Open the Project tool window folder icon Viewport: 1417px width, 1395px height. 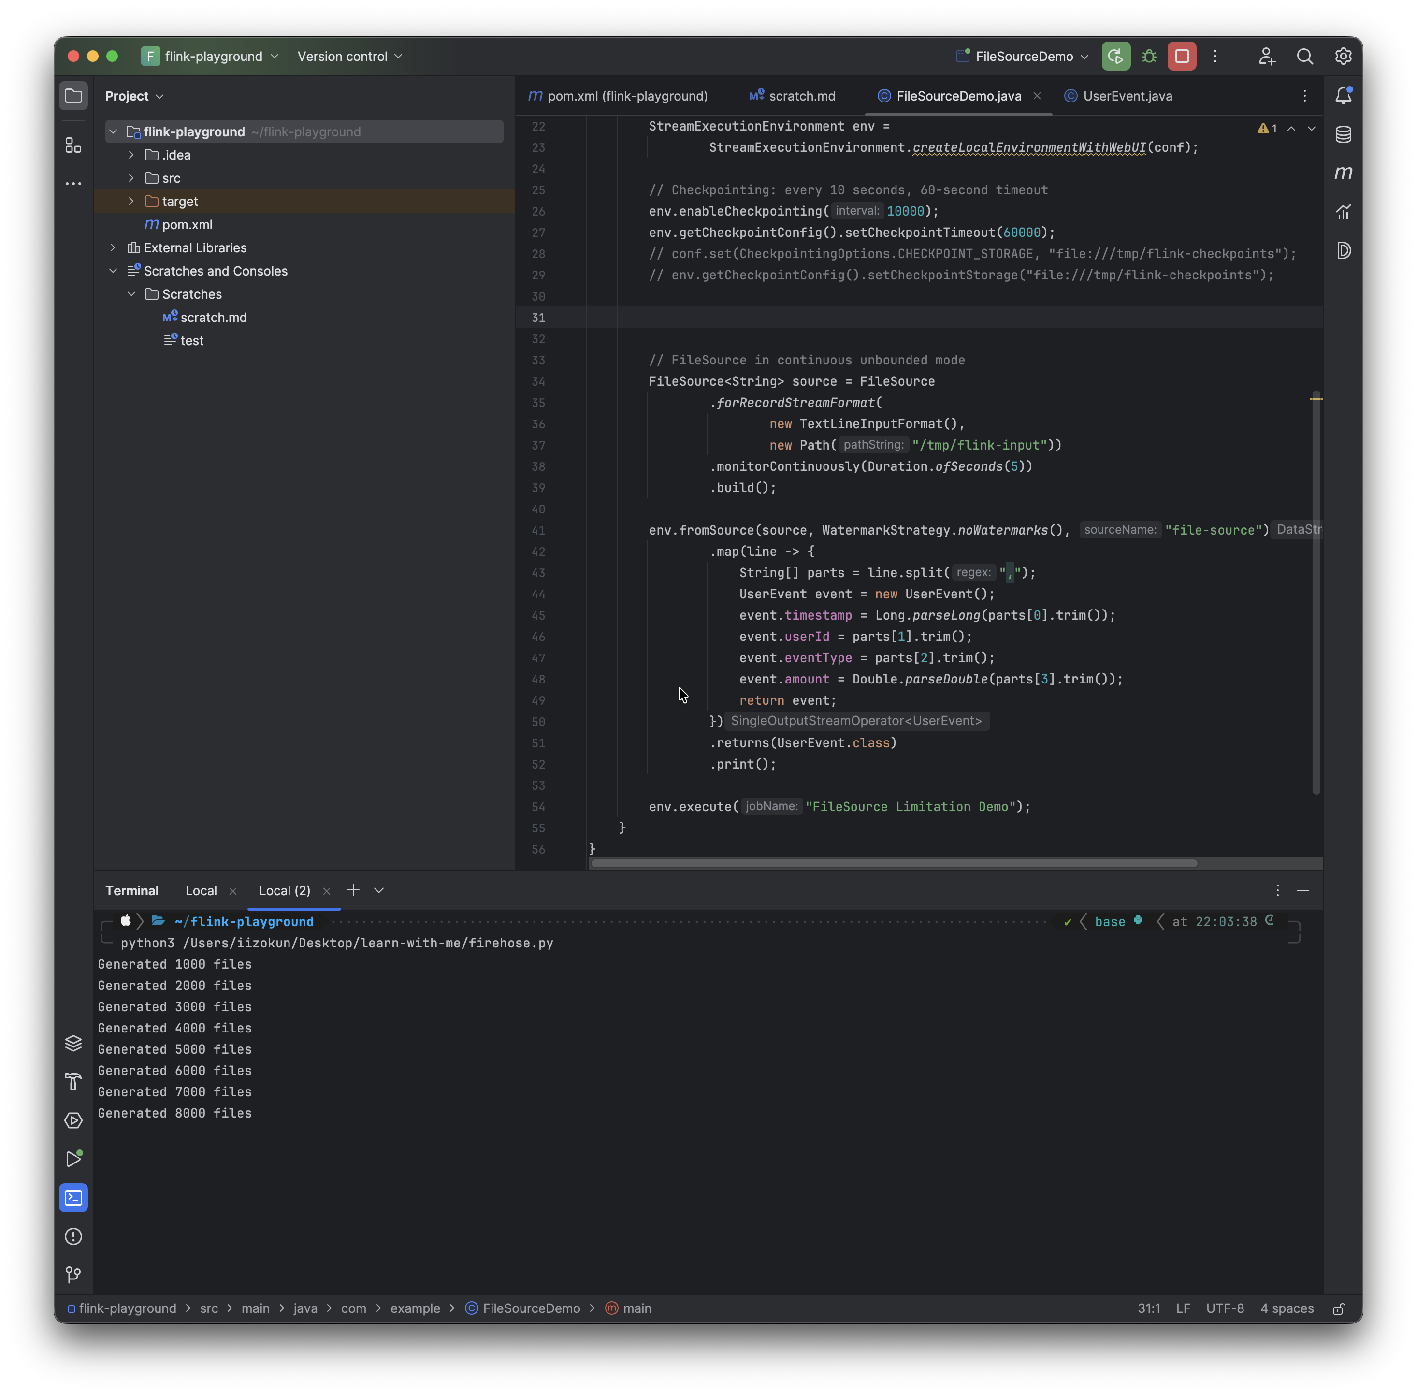point(73,96)
